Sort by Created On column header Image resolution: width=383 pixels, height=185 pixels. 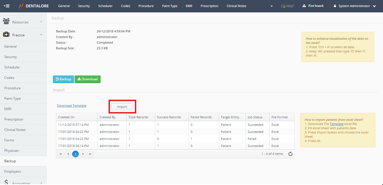[x=66, y=117]
